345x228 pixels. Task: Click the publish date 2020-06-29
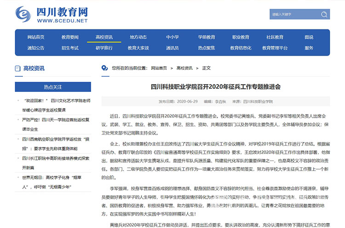click(x=187, y=102)
